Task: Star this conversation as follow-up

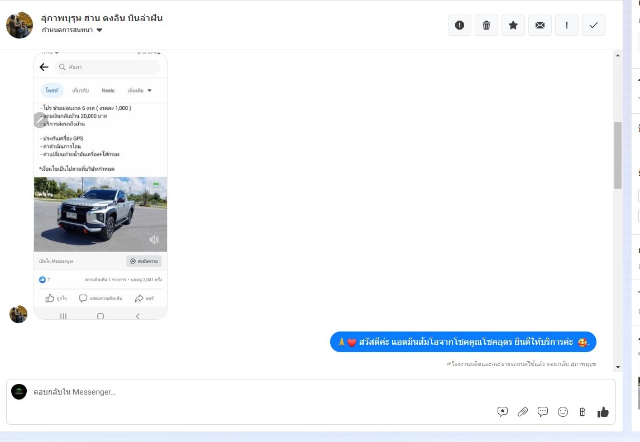Action: [513, 25]
